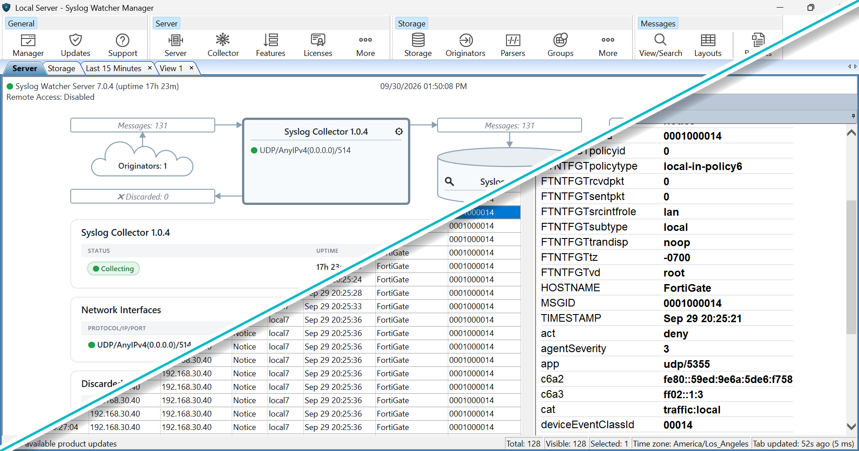Click the Collecting status badge
The height and width of the screenshot is (451, 859).
tap(113, 268)
